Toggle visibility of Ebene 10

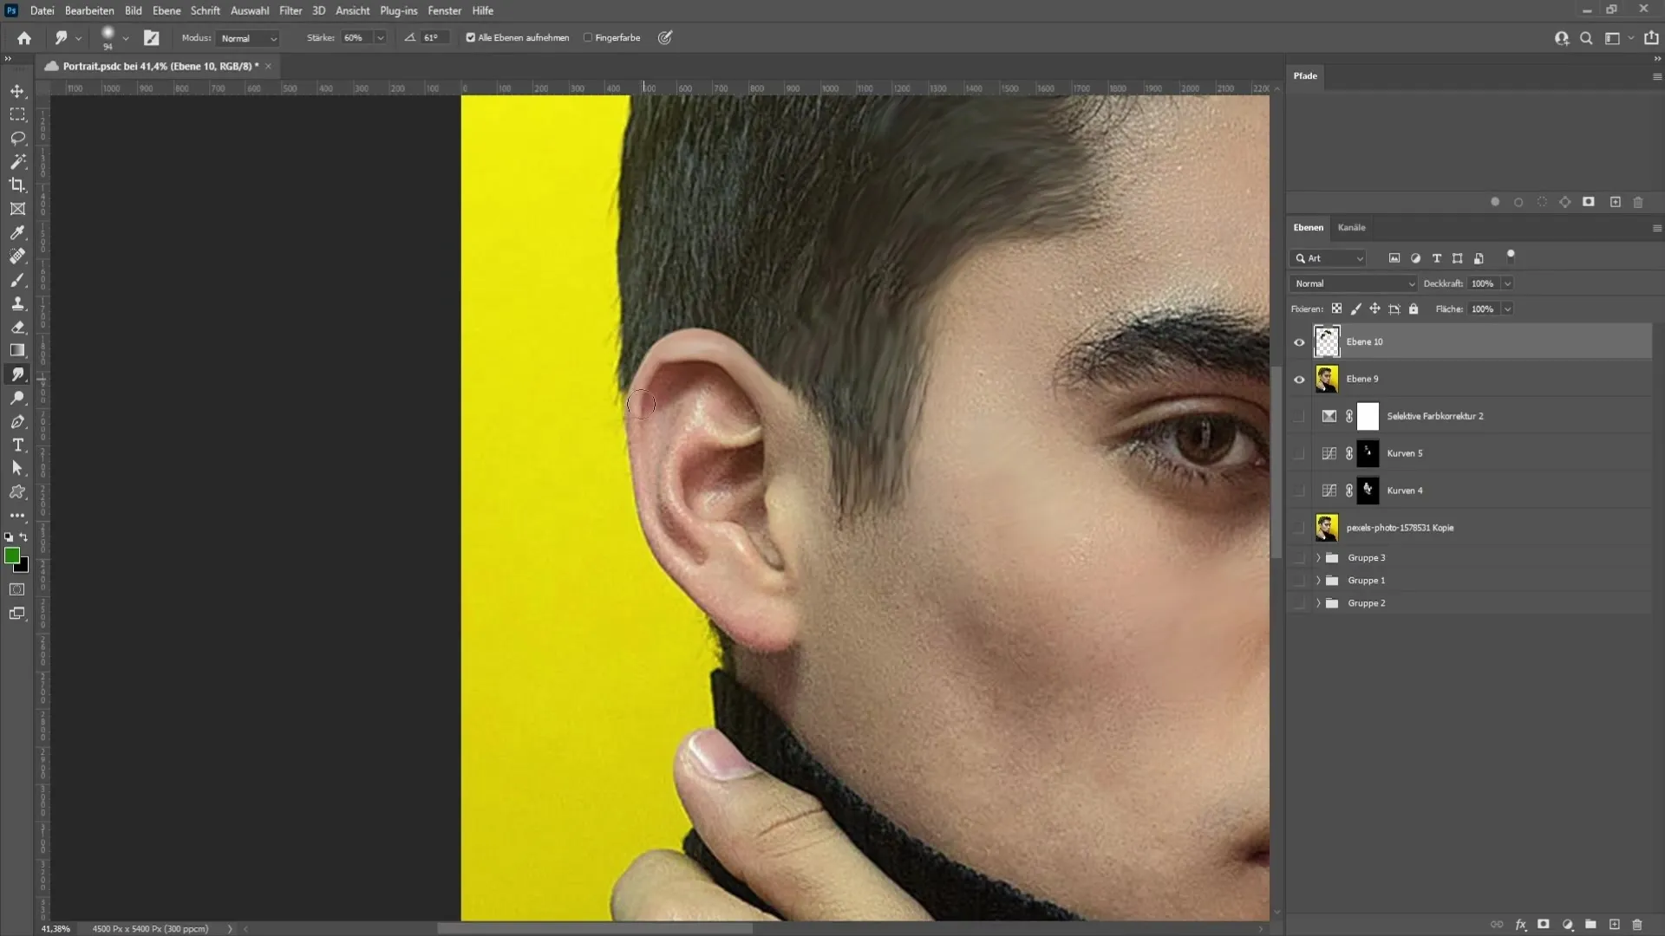(1299, 341)
